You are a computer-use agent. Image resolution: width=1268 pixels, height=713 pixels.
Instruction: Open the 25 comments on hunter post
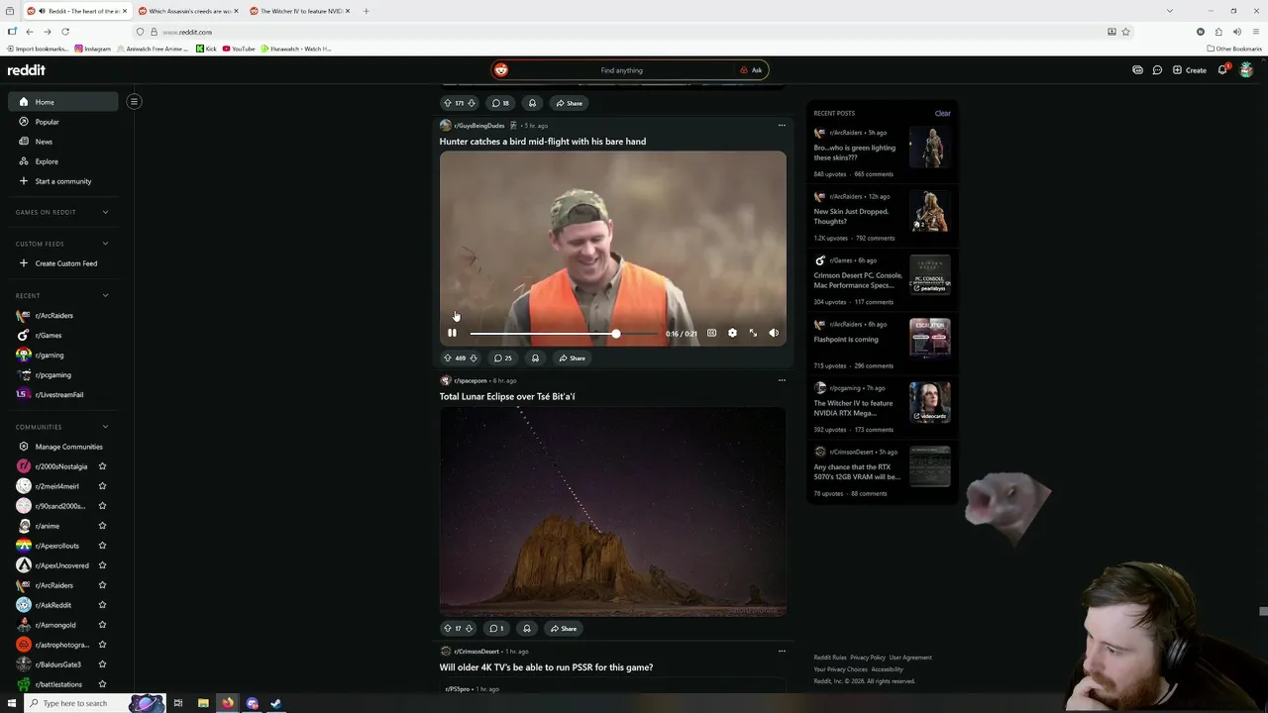pos(502,357)
